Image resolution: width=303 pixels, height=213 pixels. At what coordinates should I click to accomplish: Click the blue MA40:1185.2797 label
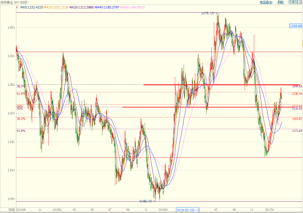107,7
